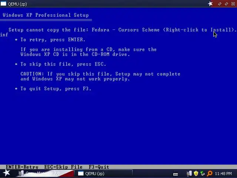Open the computer tray icon beside the shield
Viewport: 237px width, 178px height.
point(189,174)
